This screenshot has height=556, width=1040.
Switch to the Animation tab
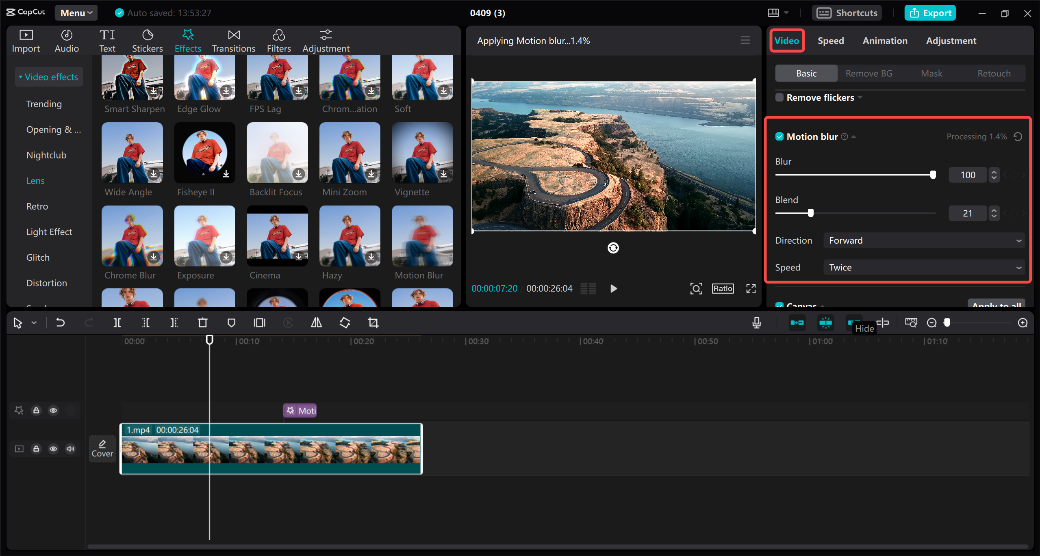(884, 40)
